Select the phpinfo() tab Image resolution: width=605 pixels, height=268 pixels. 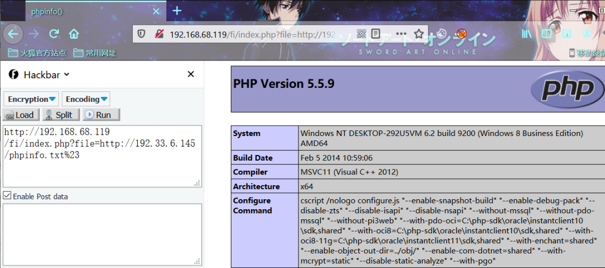[96, 11]
